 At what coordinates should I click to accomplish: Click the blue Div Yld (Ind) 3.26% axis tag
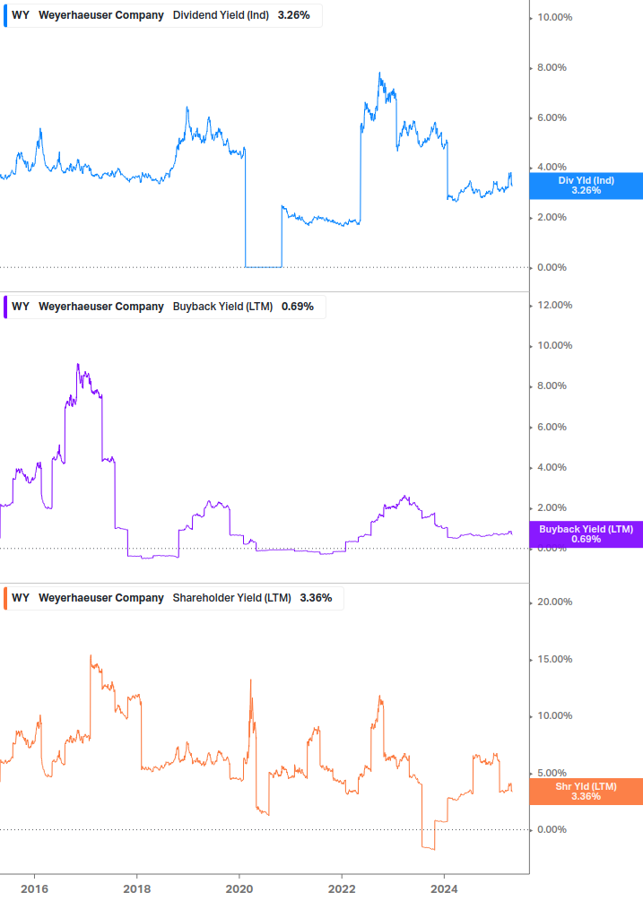click(x=586, y=186)
